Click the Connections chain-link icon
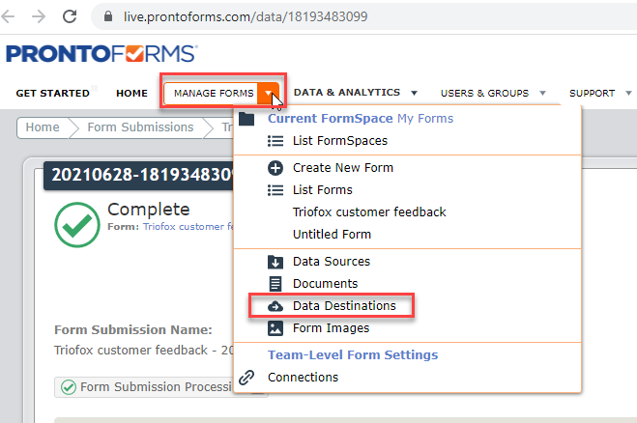637x423 pixels. 246,378
